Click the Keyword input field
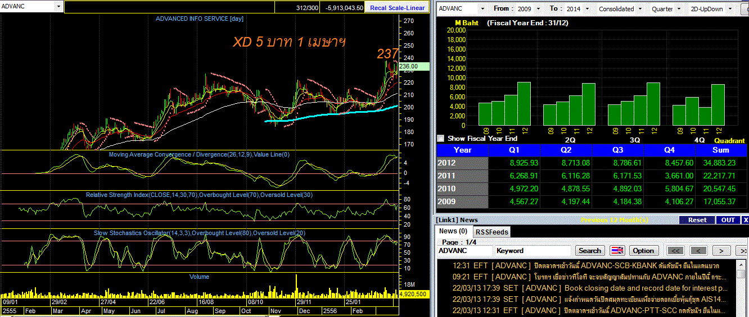This screenshot has height=317, width=749. pyautogui.click(x=533, y=251)
